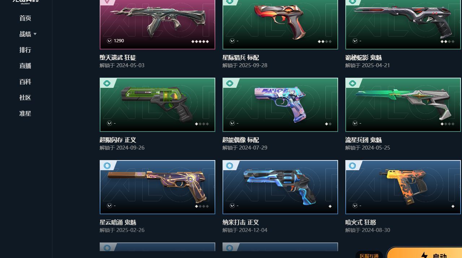Click the blue tier badge on 纳米打击 正义 card

coord(230,165)
